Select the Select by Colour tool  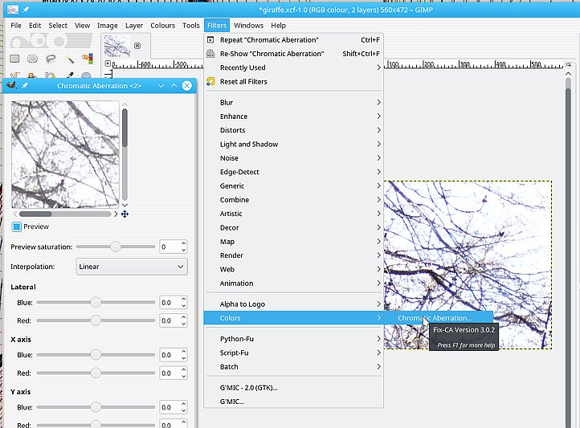point(88,59)
